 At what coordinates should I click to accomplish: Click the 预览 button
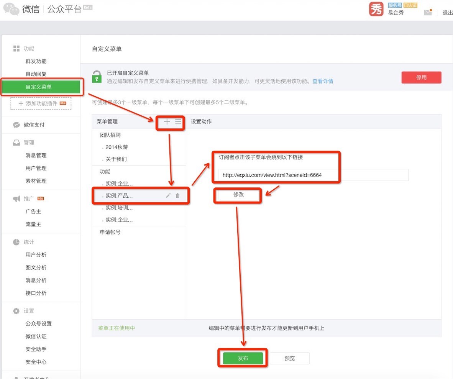click(290, 358)
